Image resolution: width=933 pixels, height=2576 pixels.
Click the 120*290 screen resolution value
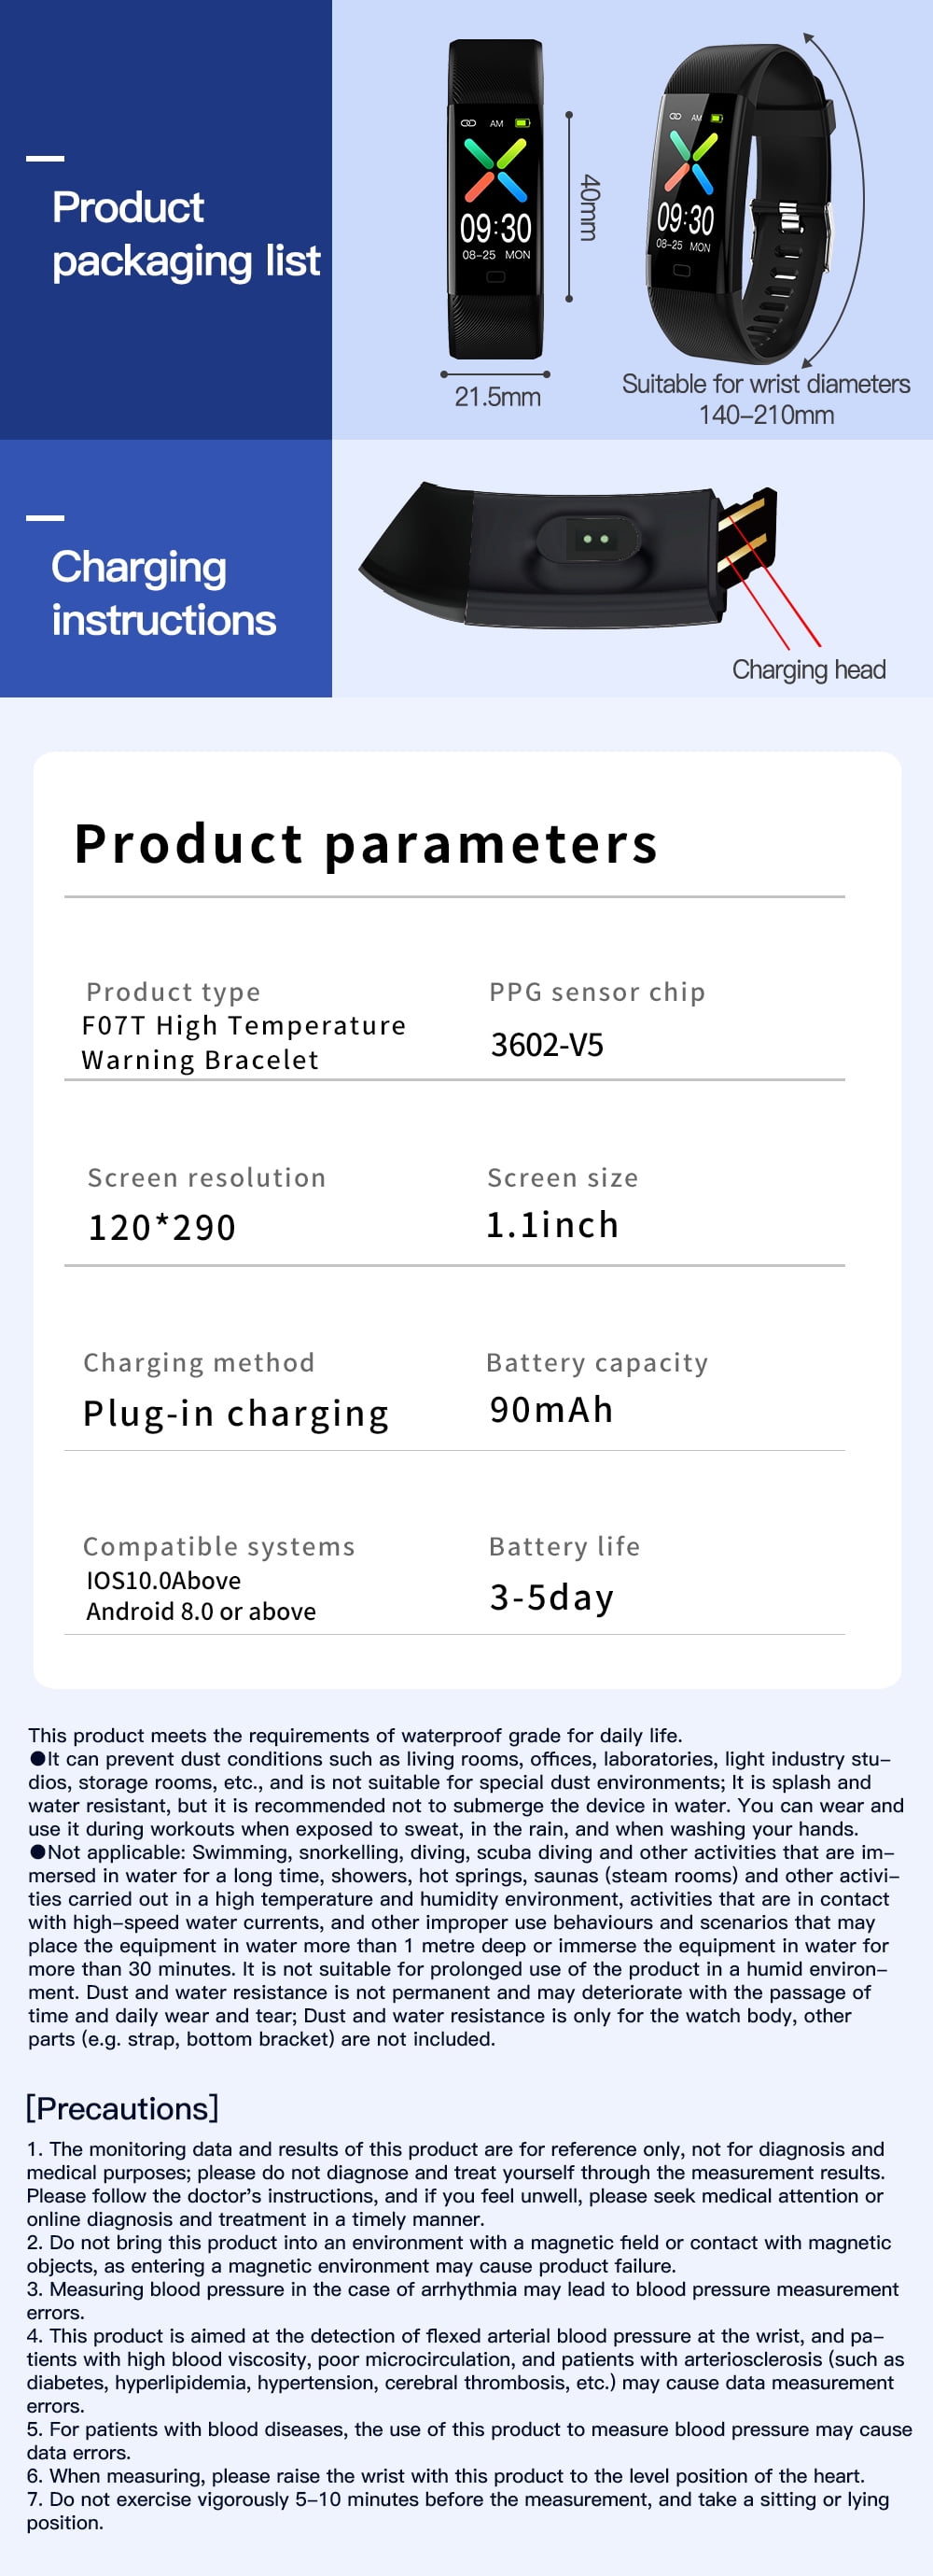tap(161, 1228)
